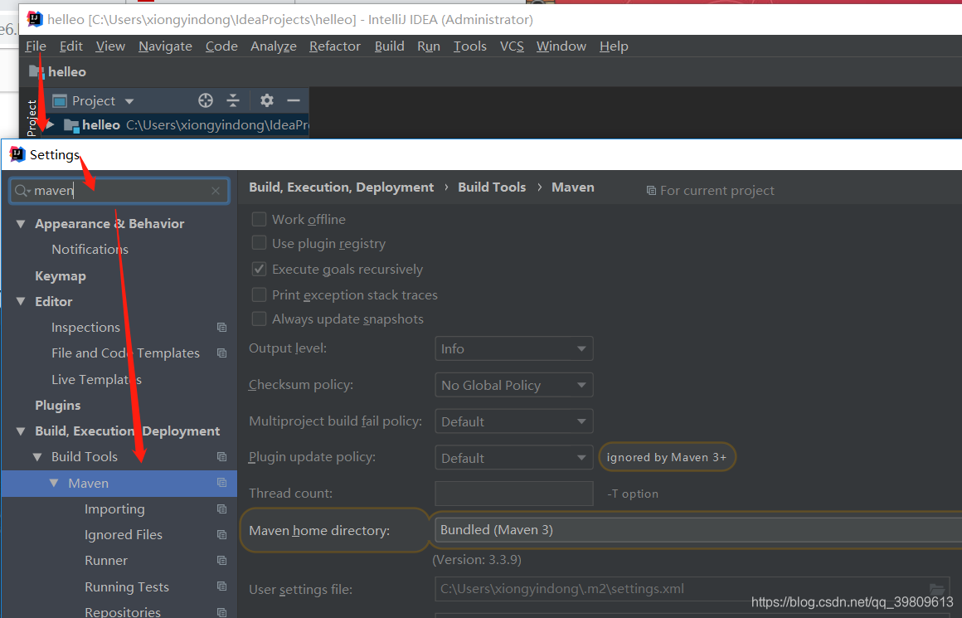
Task: Open the Project view selector dropdown arrow
Action: click(129, 101)
